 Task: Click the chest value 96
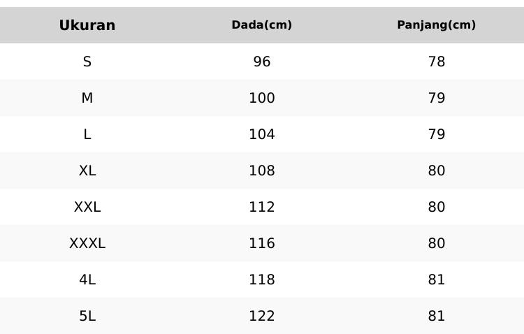click(262, 62)
